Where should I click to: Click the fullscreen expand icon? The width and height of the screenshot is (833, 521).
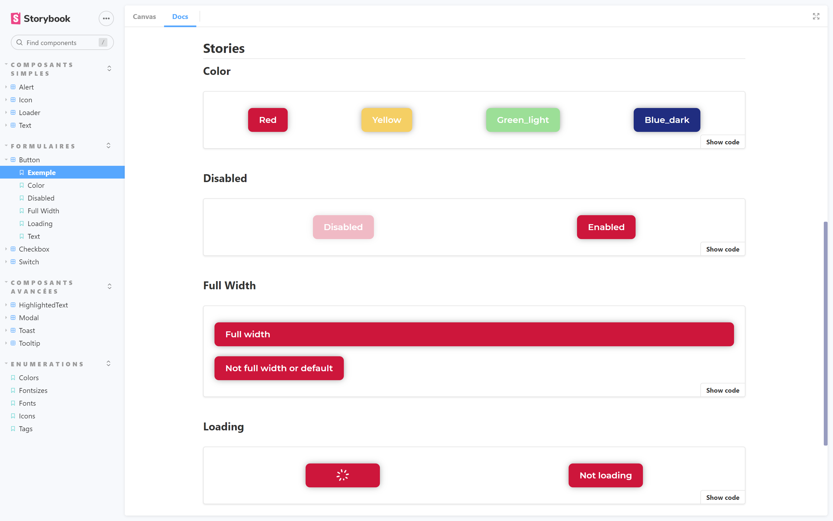click(x=816, y=17)
